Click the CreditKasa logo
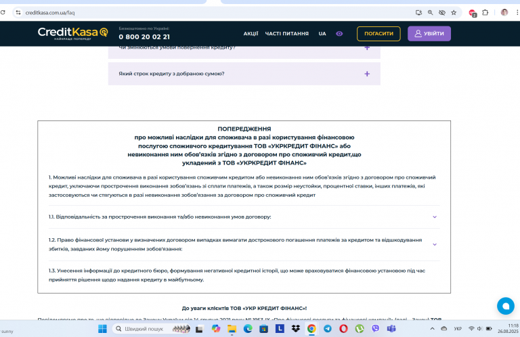This screenshot has width=520, height=337. pos(73,33)
